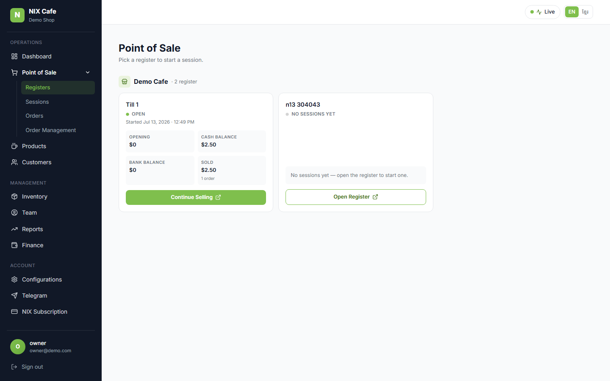The image size is (610, 381).
Task: Click the Inventory box icon
Action: (x=14, y=196)
